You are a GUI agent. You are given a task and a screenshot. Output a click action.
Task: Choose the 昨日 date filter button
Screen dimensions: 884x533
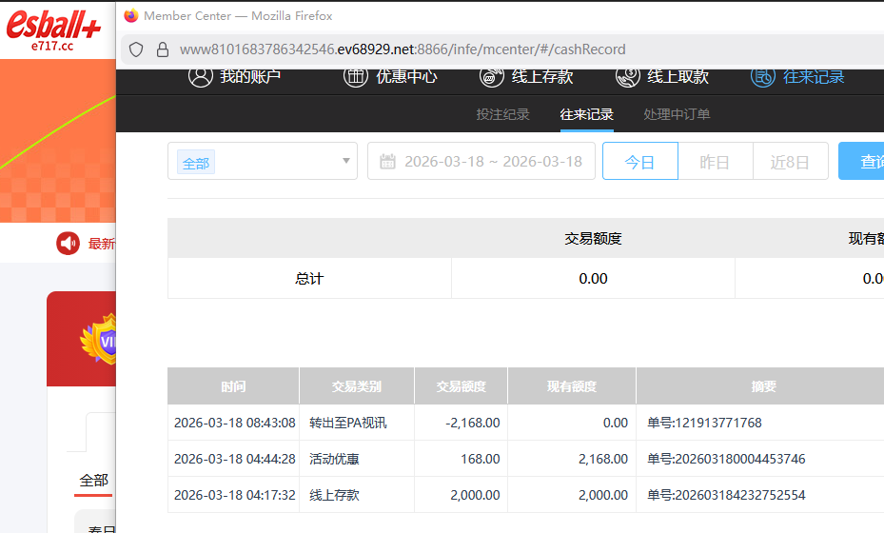pyautogui.click(x=715, y=162)
